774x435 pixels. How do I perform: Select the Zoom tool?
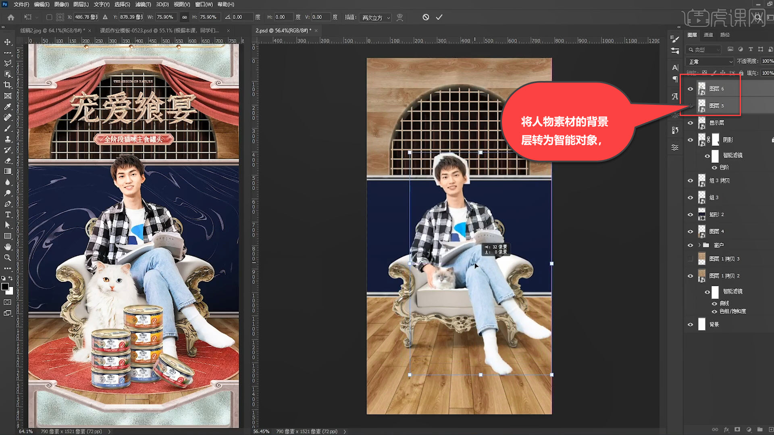click(8, 257)
